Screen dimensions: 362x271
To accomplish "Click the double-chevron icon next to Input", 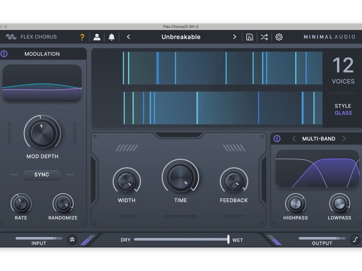I will click(72, 240).
